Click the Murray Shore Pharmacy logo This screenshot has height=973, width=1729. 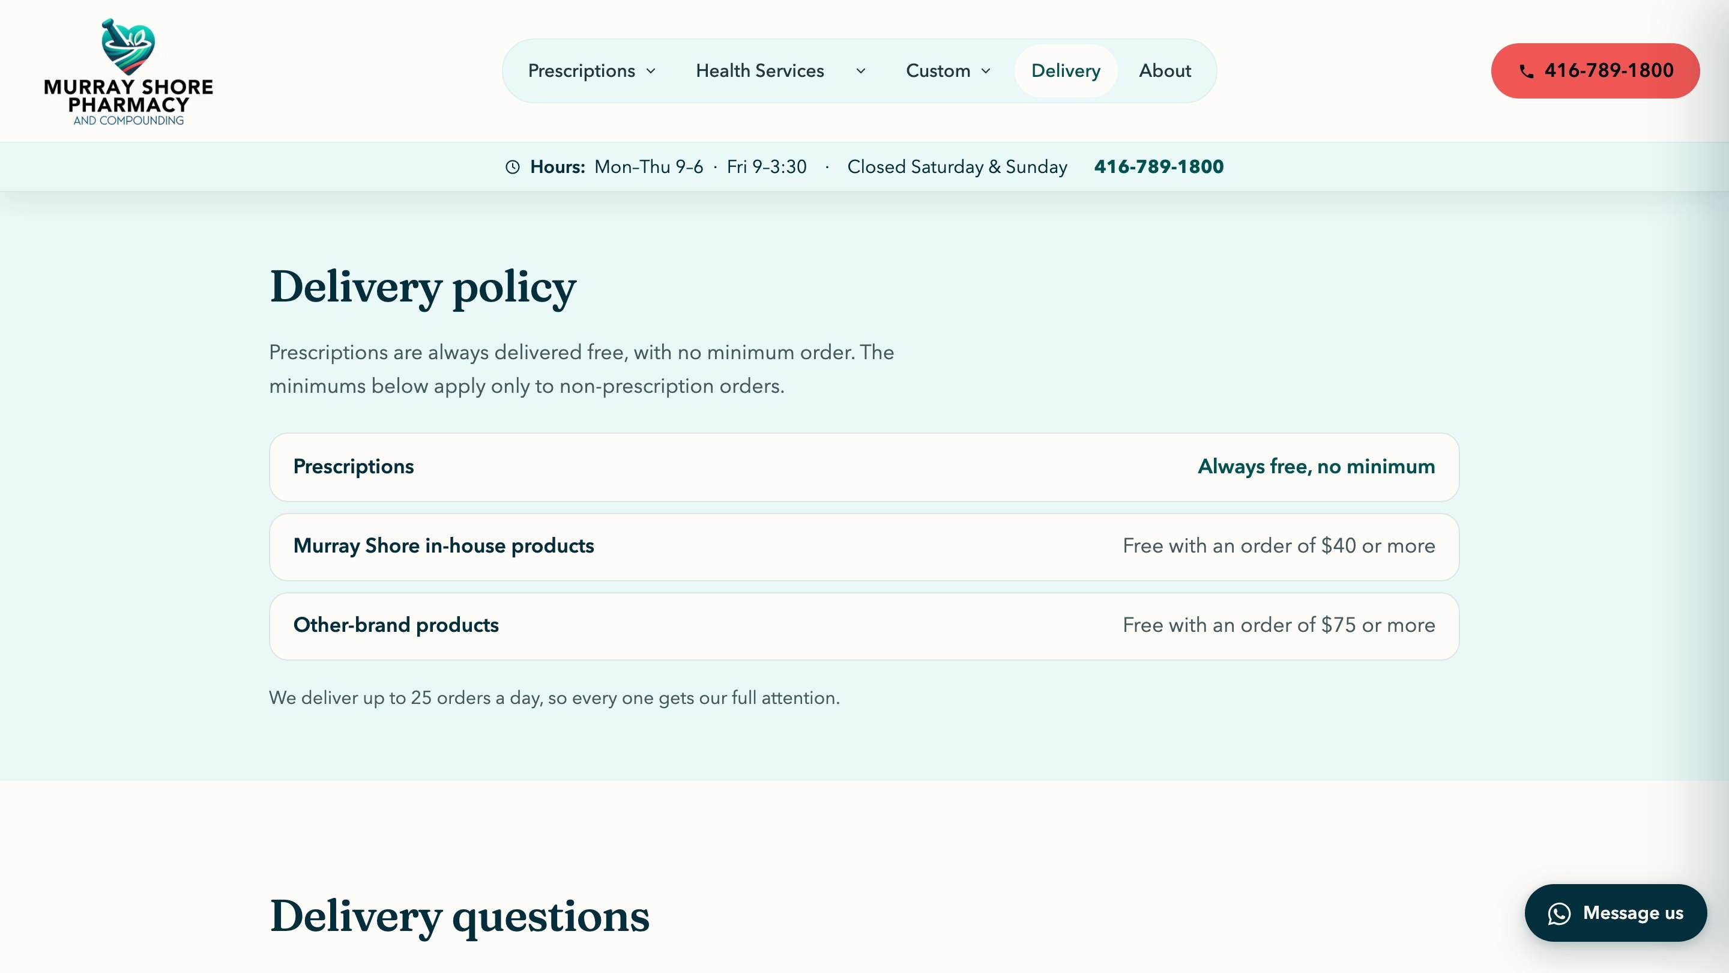(128, 72)
